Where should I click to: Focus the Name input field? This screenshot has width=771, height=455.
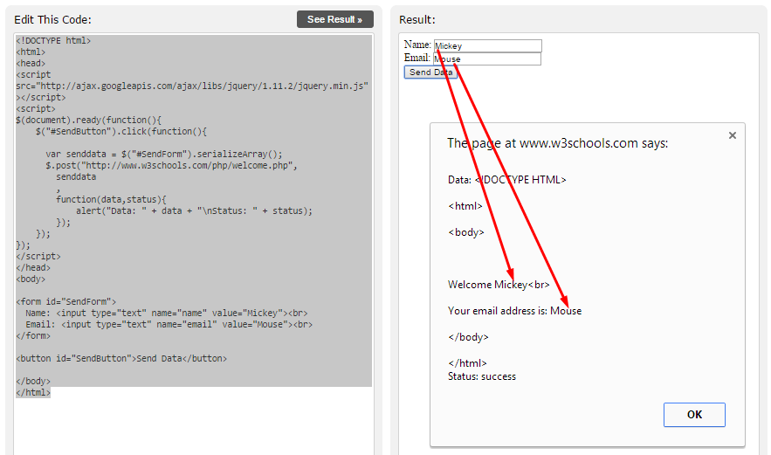[488, 45]
